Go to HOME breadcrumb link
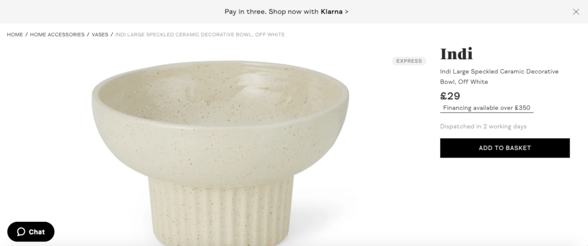The height and width of the screenshot is (246, 588). pos(15,34)
